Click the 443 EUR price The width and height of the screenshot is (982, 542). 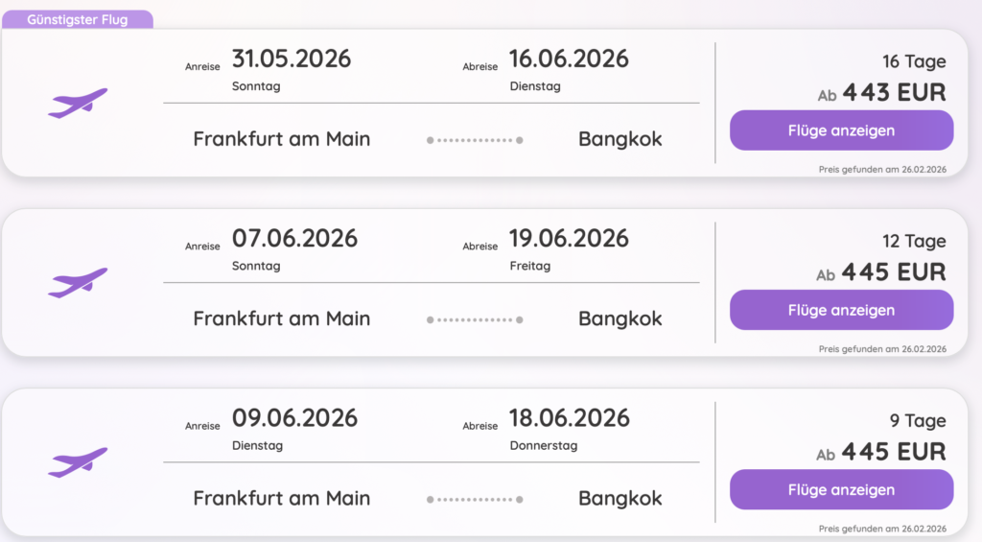coord(894,93)
